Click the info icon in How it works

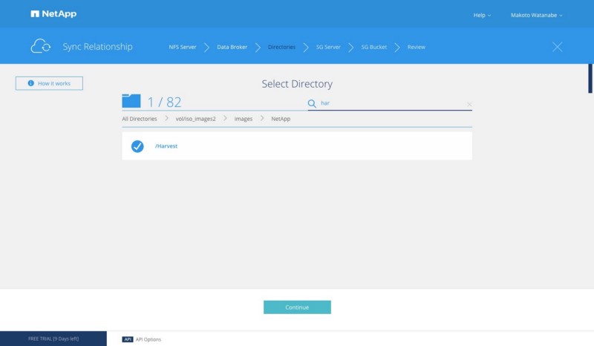[x=31, y=83]
